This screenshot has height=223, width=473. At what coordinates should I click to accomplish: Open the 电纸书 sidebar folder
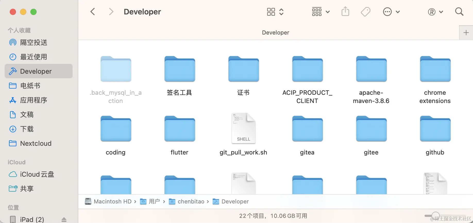[x=39, y=86]
